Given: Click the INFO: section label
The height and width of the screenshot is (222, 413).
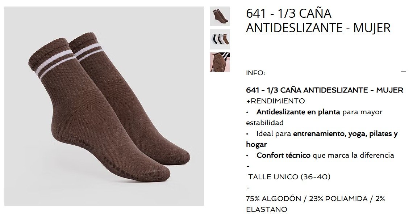Looking at the screenshot, I should pyautogui.click(x=255, y=73).
